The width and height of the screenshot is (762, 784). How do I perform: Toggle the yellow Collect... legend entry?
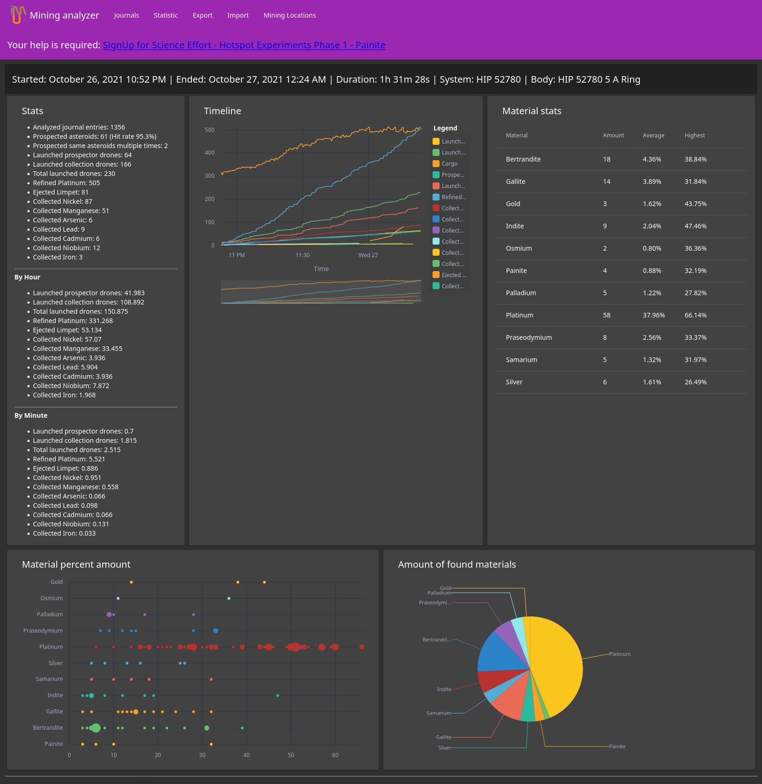449,253
